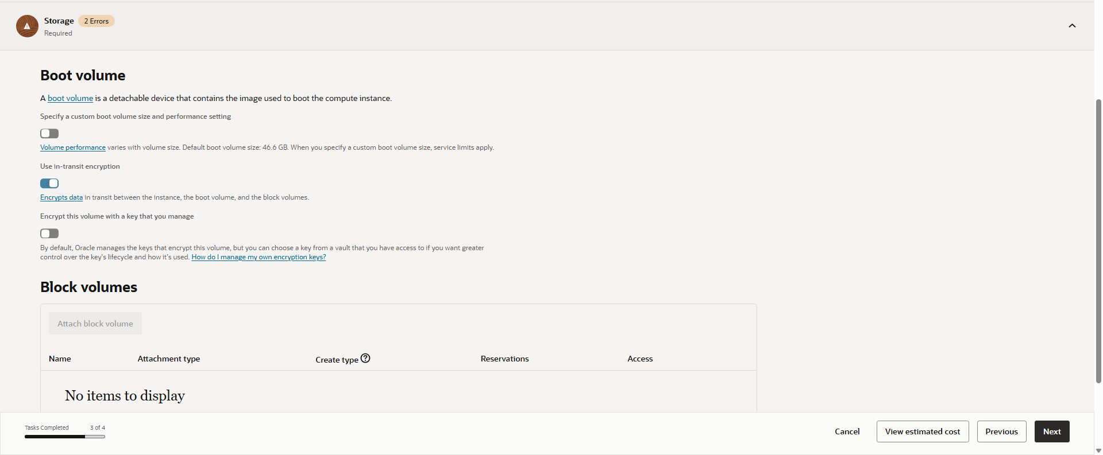Screen dimensions: 1103x455
Task: Click the Storage section warning icon
Action: 27,26
